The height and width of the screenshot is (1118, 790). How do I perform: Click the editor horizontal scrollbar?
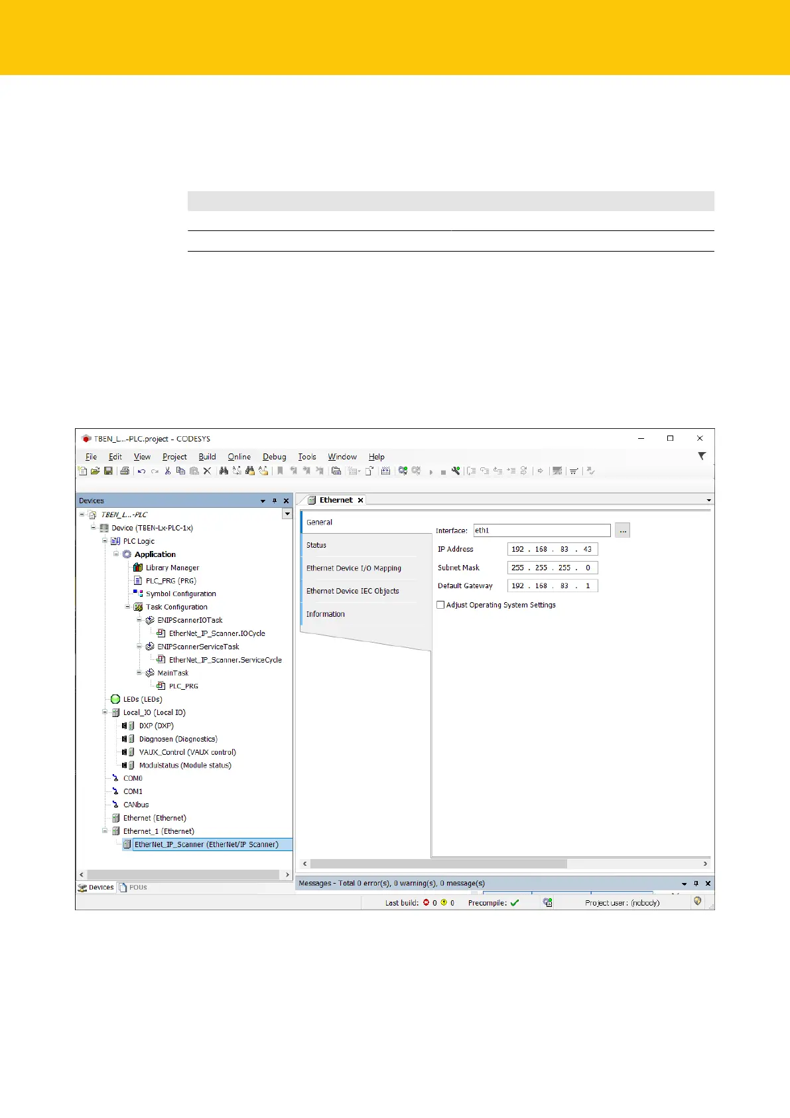click(438, 864)
